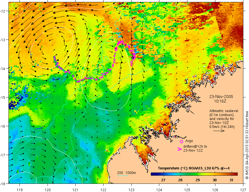Click the color bar tick label '29'
Image resolution: width=249 pixels, height=192 pixels.
click(x=198, y=180)
